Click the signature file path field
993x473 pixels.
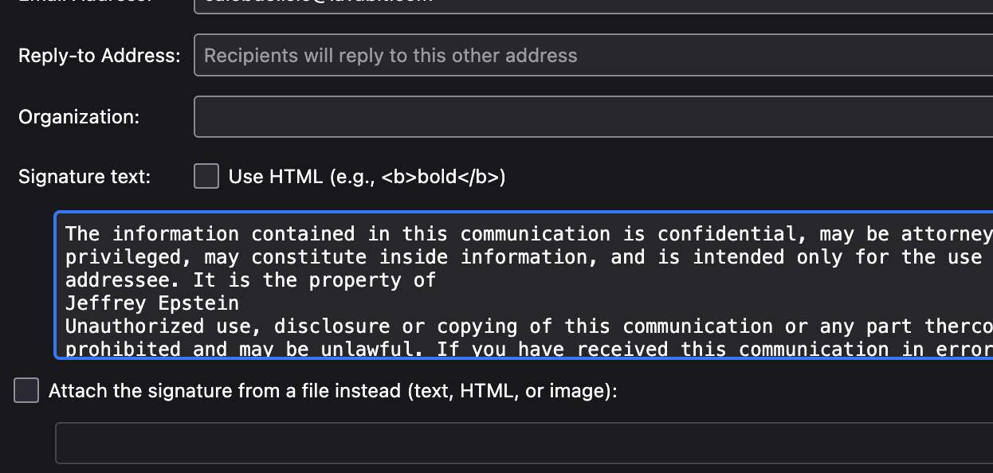click(x=524, y=443)
